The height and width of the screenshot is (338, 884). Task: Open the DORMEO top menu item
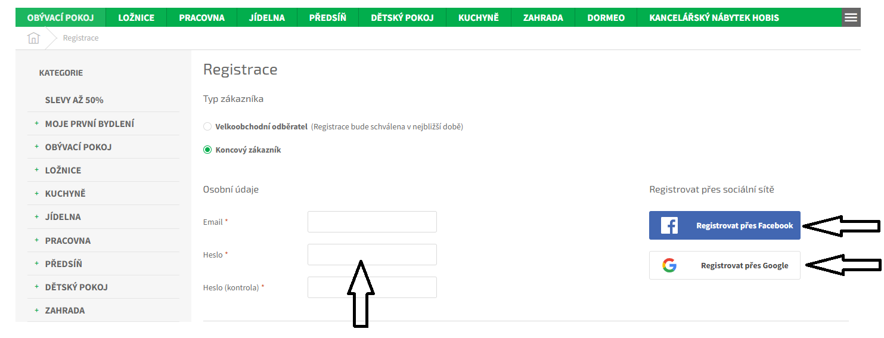click(606, 17)
